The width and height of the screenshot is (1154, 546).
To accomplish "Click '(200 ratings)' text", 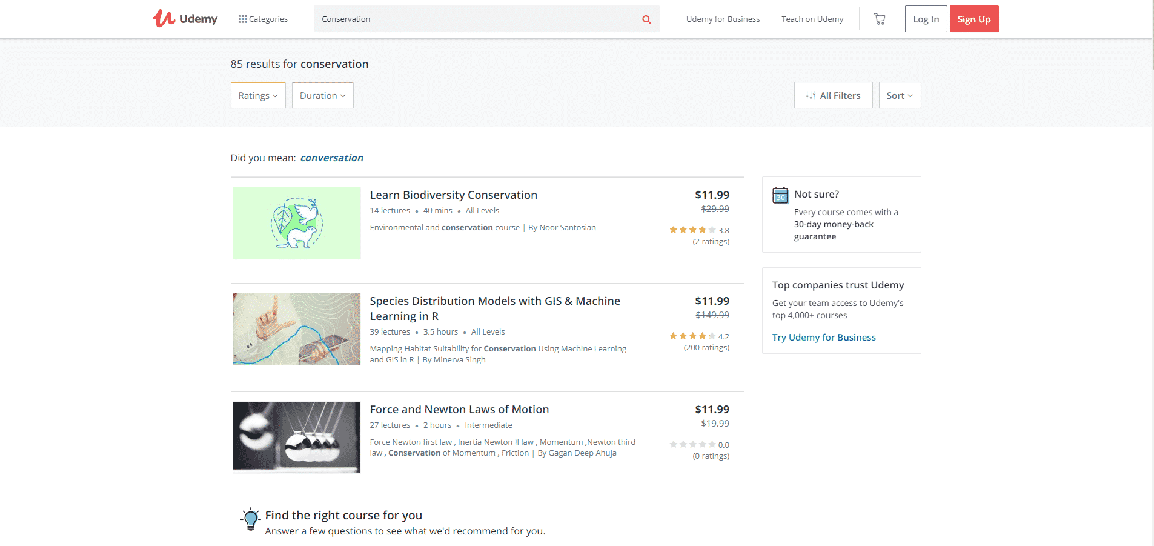I will [x=706, y=347].
